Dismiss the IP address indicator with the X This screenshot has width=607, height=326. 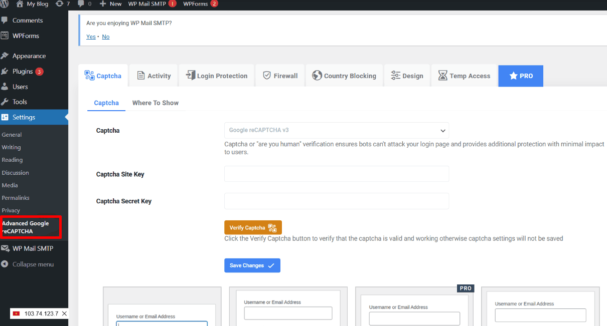coord(64,313)
